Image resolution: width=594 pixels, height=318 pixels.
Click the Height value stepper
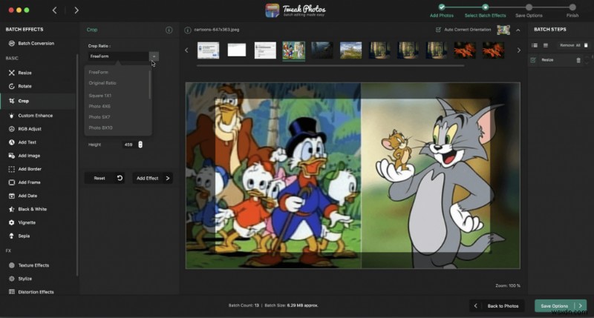[140, 145]
